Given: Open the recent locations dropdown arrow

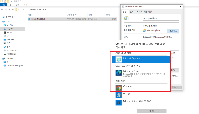Looking at the screenshot, I should click(10, 10).
